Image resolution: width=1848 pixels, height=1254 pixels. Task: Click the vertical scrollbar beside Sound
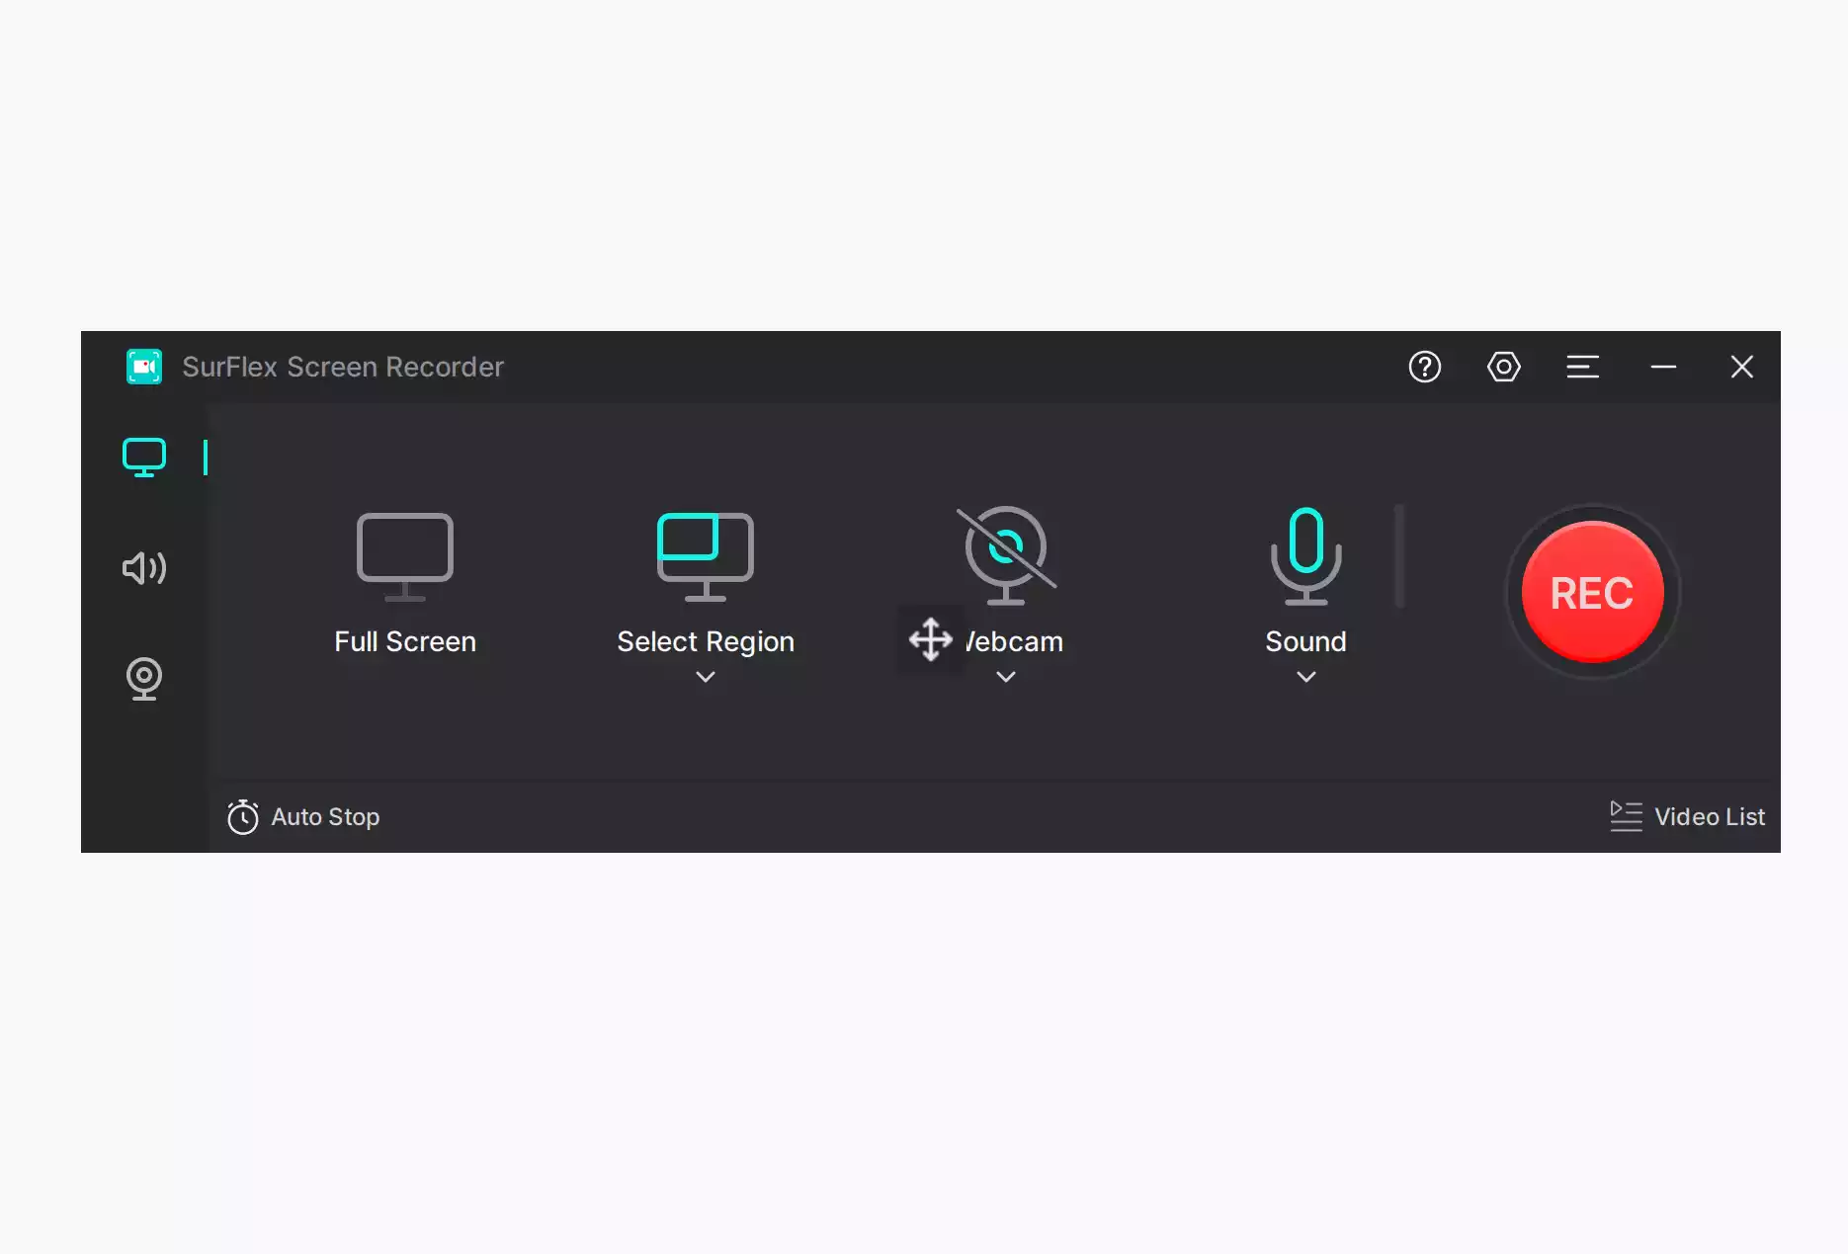point(1399,556)
